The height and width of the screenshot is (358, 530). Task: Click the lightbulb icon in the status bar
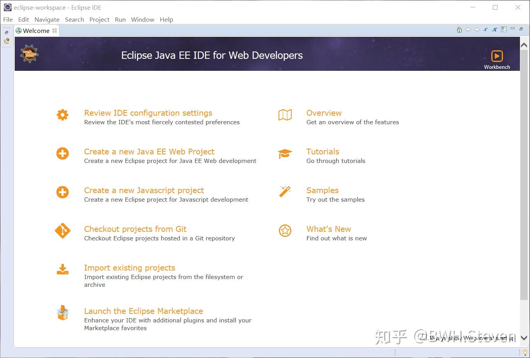pos(525,353)
